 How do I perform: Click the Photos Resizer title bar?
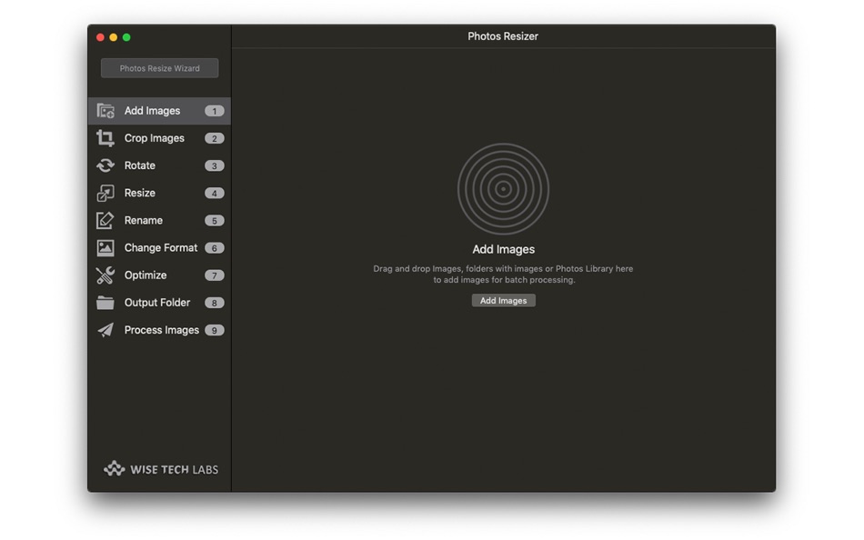click(x=503, y=36)
